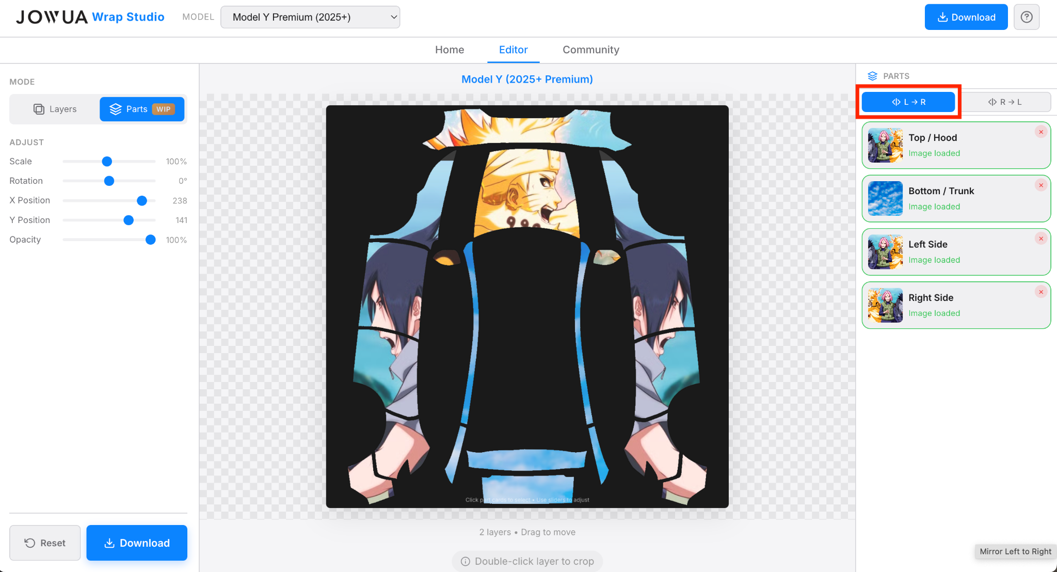Remove the Right Side image

(x=1041, y=292)
